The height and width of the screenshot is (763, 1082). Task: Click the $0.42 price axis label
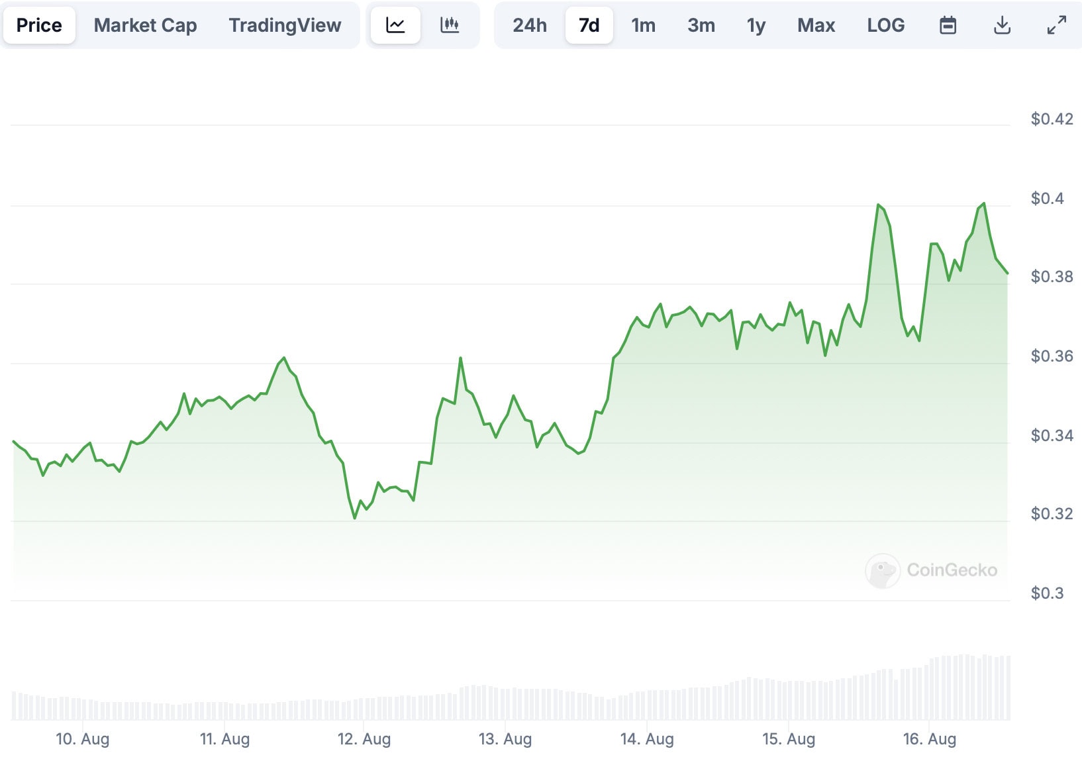pos(1052,119)
